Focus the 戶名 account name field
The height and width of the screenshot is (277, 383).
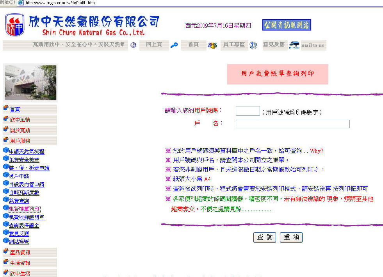coord(292,124)
